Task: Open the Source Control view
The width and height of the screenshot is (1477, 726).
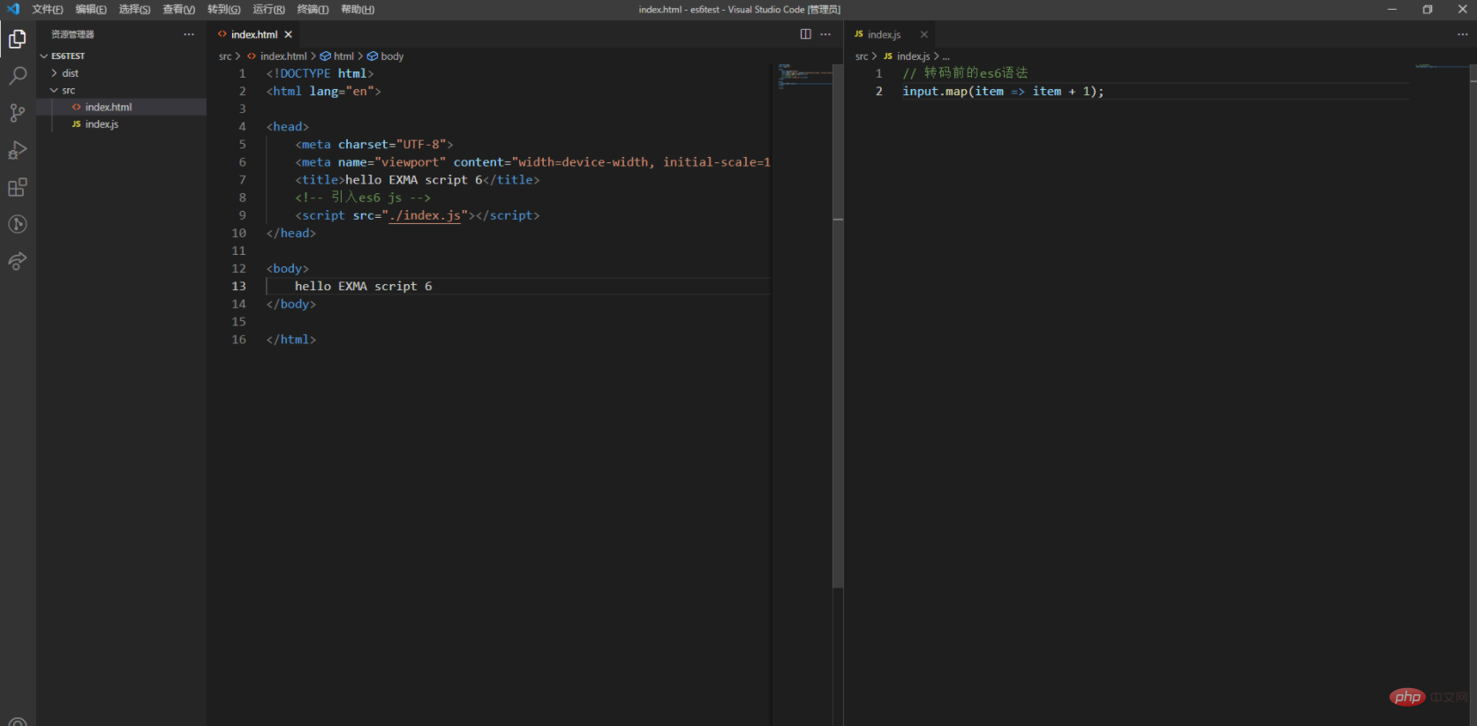Action: click(18, 113)
